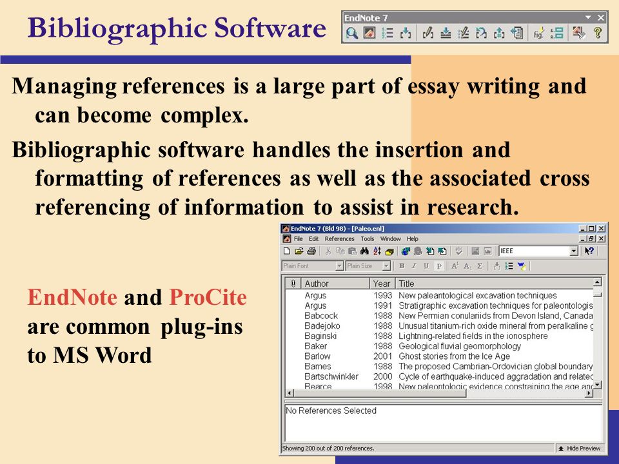The image size is (619, 464).
Task: Click Edit Citation pencil-bracket icon
Action: point(428,33)
